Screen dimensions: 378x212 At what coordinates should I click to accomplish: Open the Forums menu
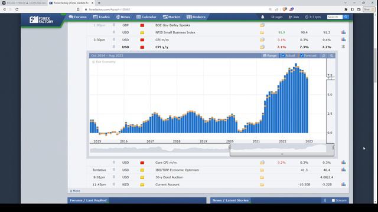click(x=77, y=17)
